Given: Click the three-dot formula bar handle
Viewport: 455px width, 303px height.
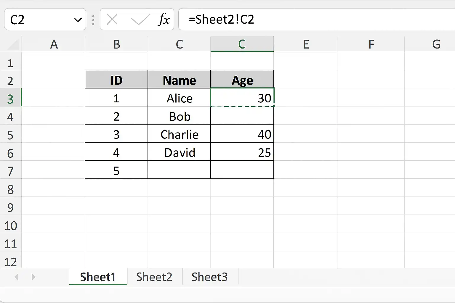Looking at the screenshot, I should coord(93,20).
